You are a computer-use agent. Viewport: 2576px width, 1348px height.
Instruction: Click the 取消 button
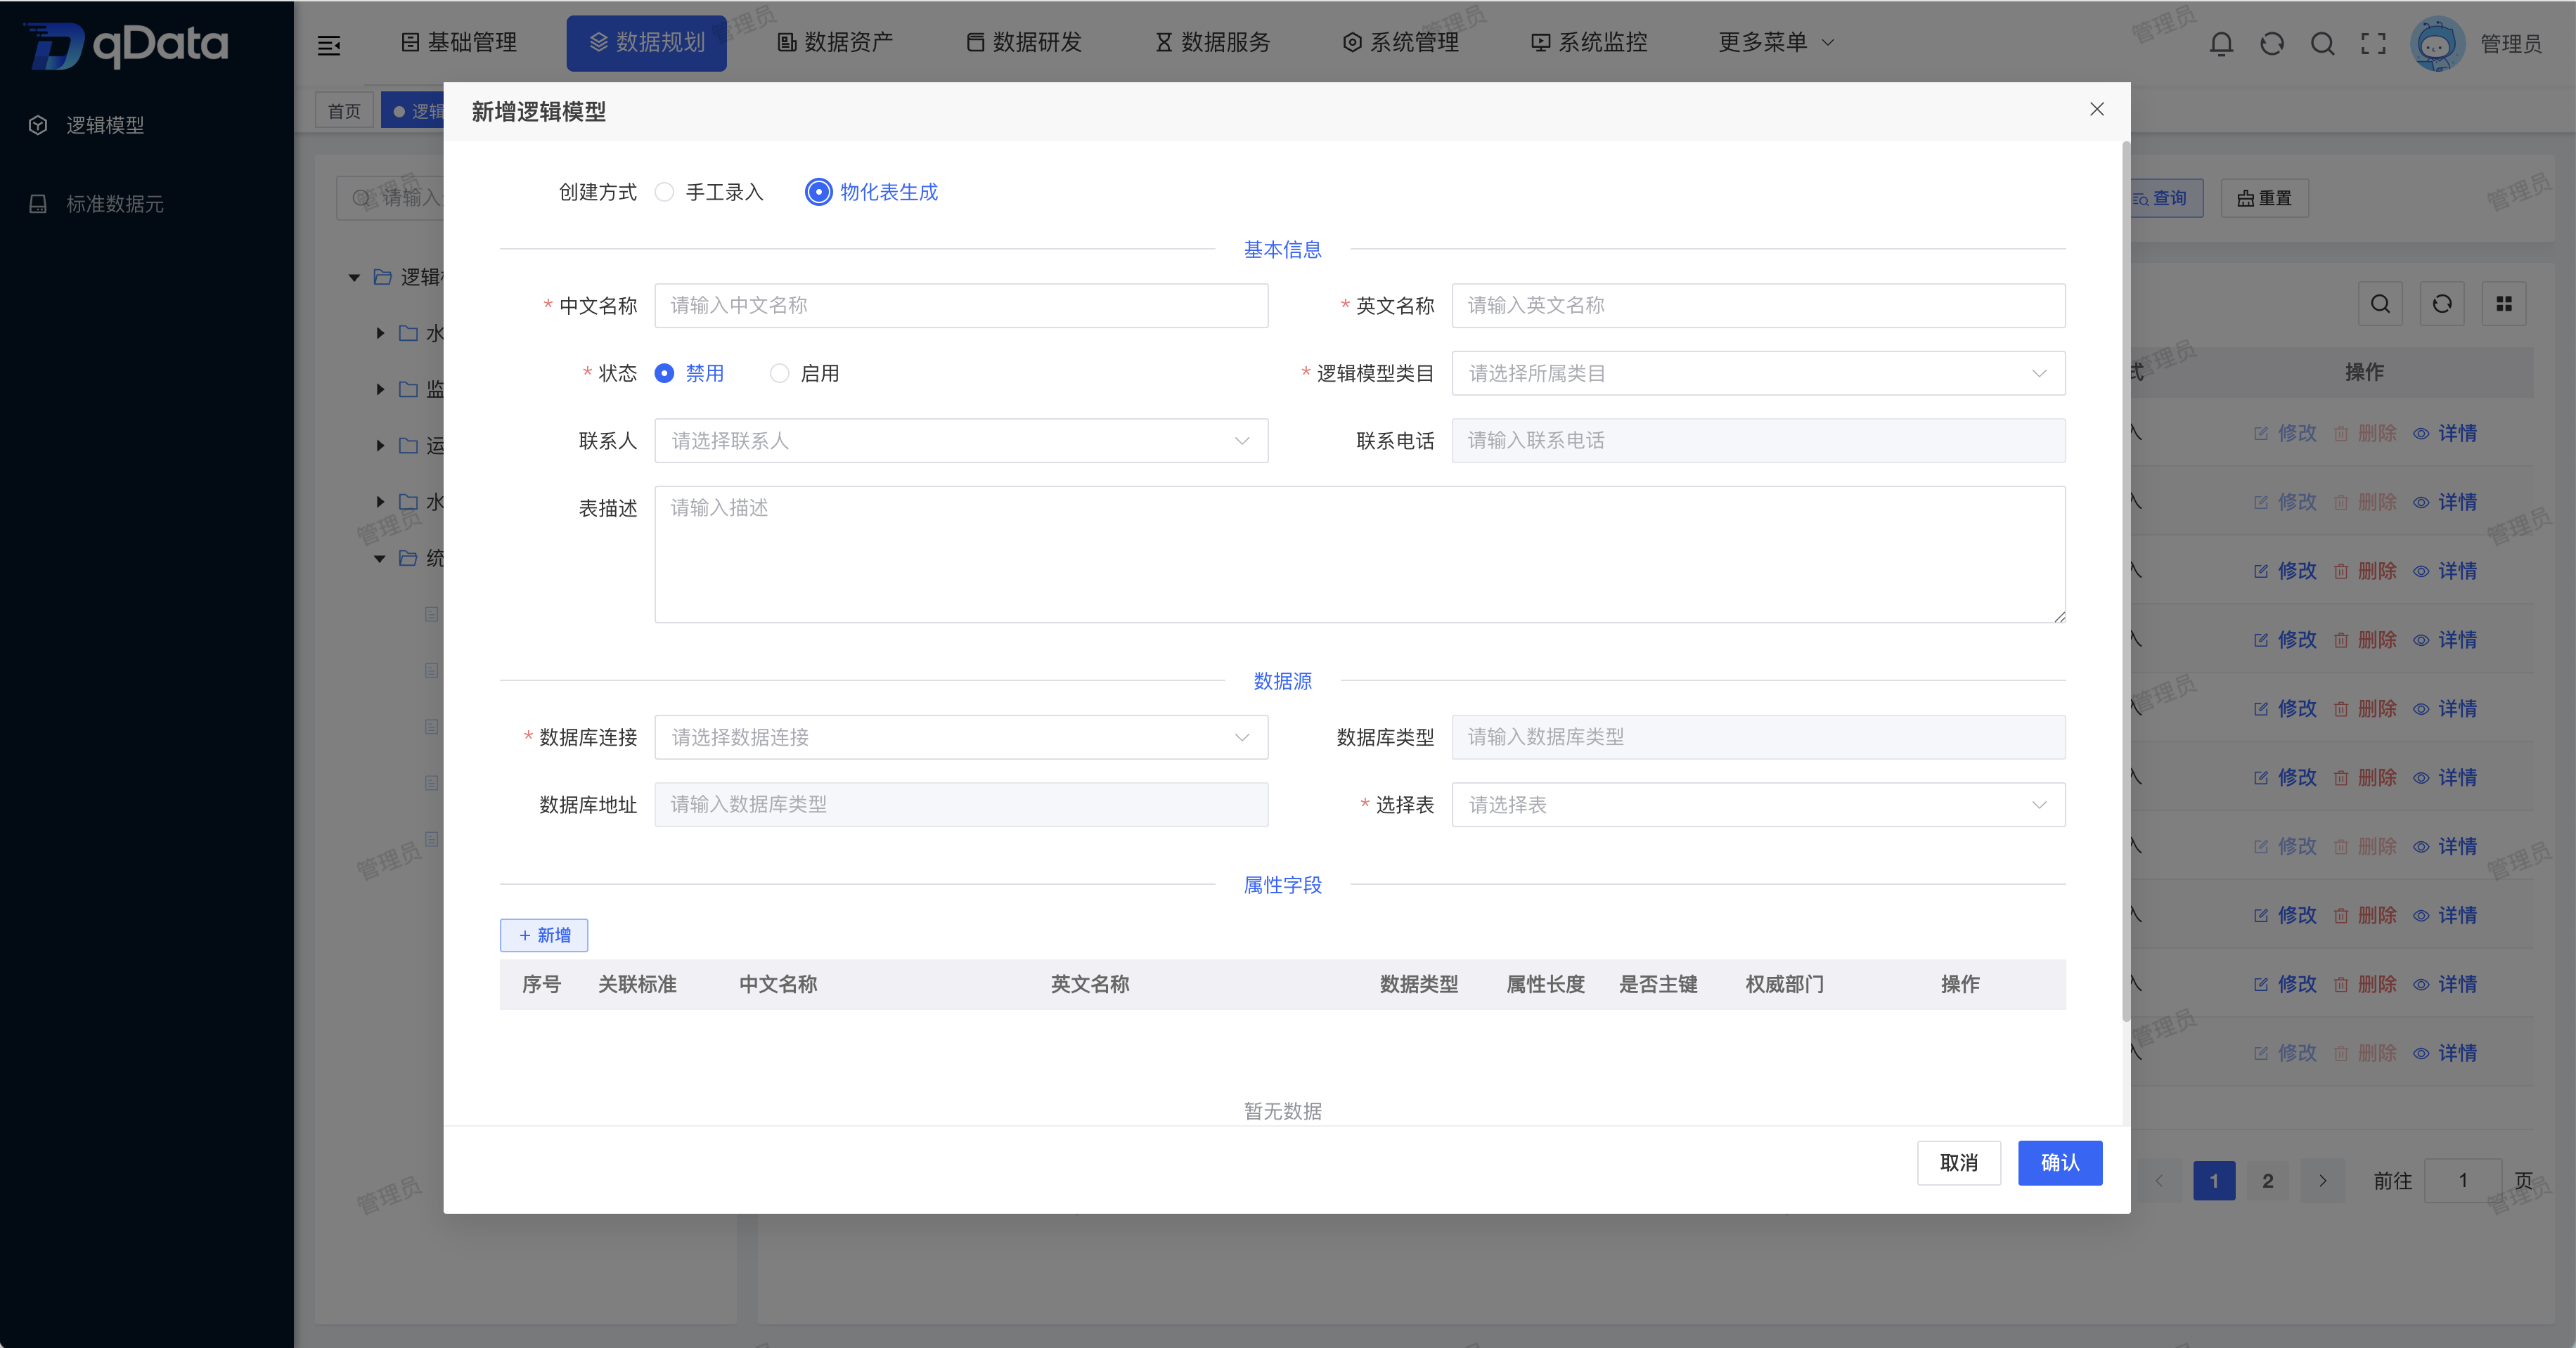pyautogui.click(x=1959, y=1163)
